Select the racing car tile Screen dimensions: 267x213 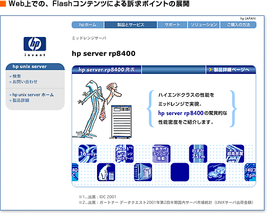tap(217, 172)
